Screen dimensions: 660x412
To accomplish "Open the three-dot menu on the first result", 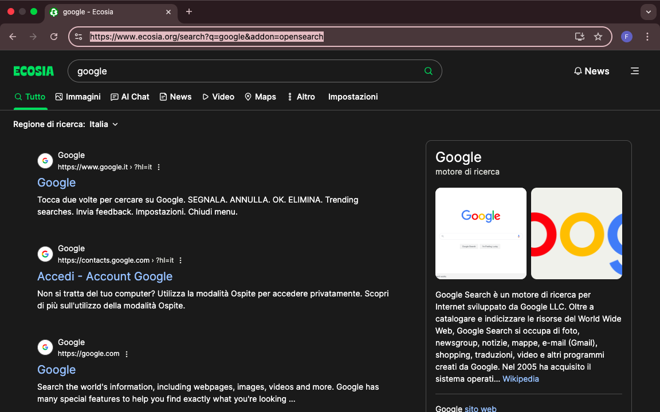I will (159, 167).
